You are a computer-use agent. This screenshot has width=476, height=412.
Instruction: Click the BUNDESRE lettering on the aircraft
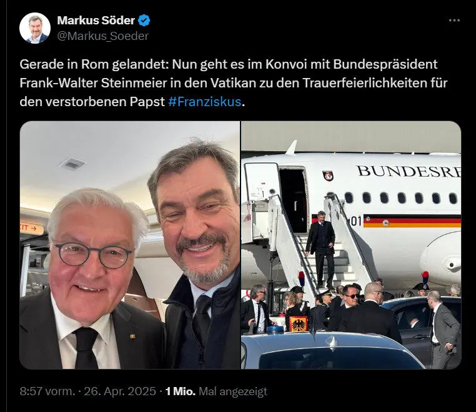point(409,172)
